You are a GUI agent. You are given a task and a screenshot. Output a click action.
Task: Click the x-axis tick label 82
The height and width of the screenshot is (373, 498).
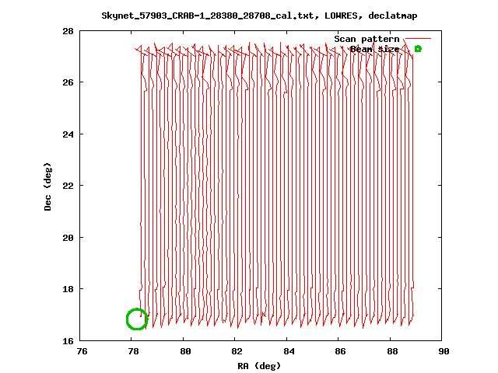[x=236, y=351]
